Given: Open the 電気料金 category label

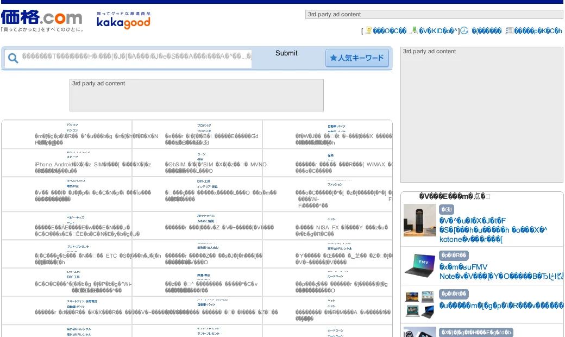Looking at the screenshot, I should click(72, 186).
